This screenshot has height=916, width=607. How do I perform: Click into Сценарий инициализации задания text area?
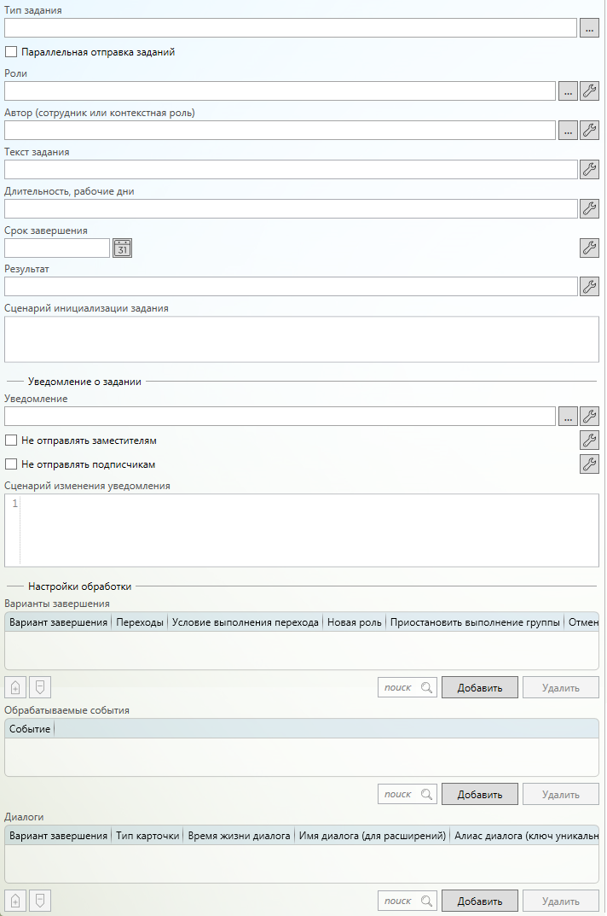pos(302,340)
